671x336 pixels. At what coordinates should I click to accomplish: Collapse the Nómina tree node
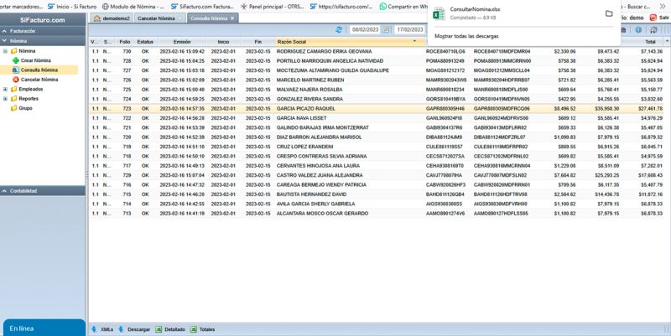pyautogui.click(x=5, y=51)
